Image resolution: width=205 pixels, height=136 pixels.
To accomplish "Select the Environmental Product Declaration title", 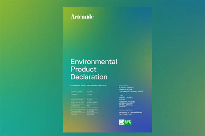I will [94, 69].
